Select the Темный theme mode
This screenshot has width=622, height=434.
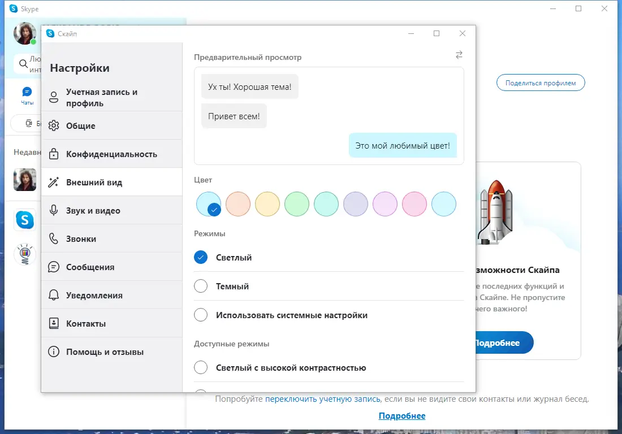201,286
